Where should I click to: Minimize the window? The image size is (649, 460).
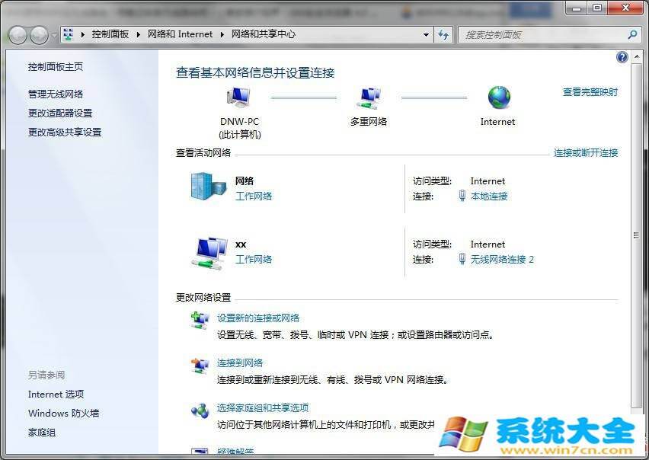[577, 8]
